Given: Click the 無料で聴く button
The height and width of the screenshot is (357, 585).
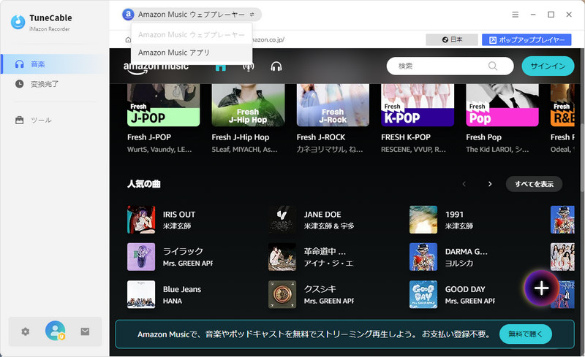Looking at the screenshot, I should 526,334.
